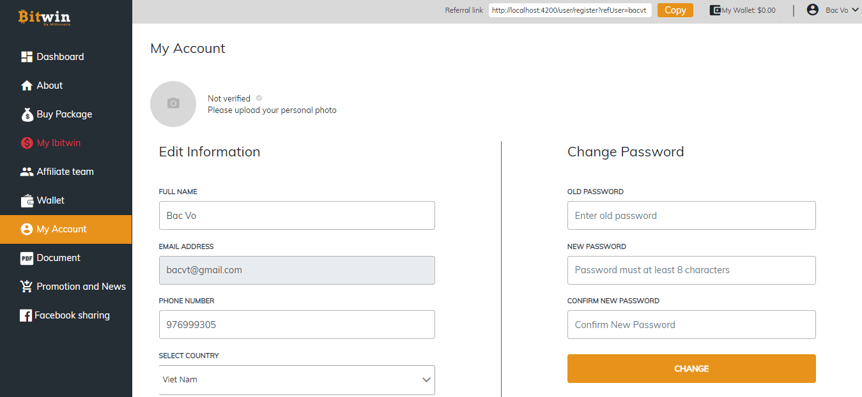
Task: Go to the Affiliate team page
Action: [x=65, y=172]
